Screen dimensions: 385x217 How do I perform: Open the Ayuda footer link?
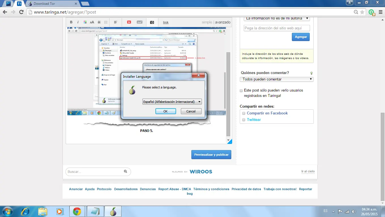click(x=90, y=189)
